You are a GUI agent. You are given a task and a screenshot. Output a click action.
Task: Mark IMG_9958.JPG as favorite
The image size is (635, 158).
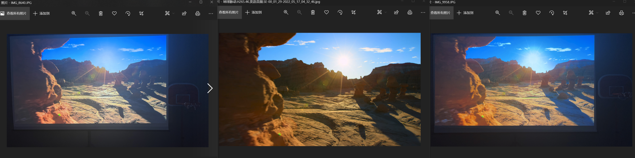tap(538, 13)
